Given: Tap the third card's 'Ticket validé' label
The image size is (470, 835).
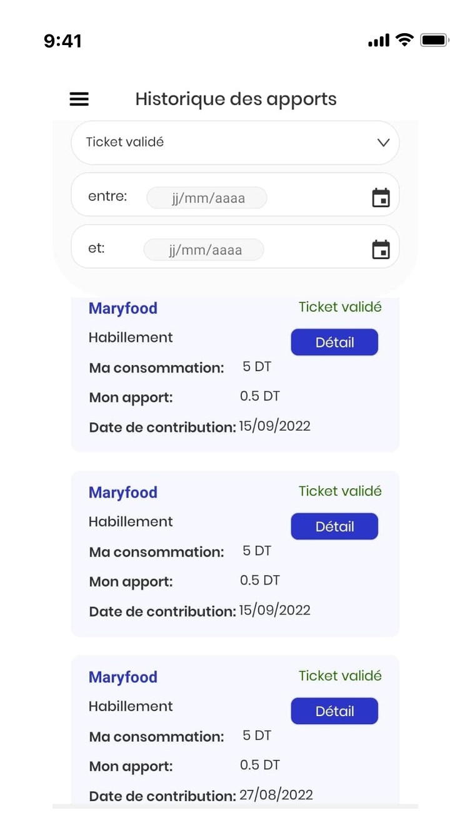Looking at the screenshot, I should click(x=340, y=675).
